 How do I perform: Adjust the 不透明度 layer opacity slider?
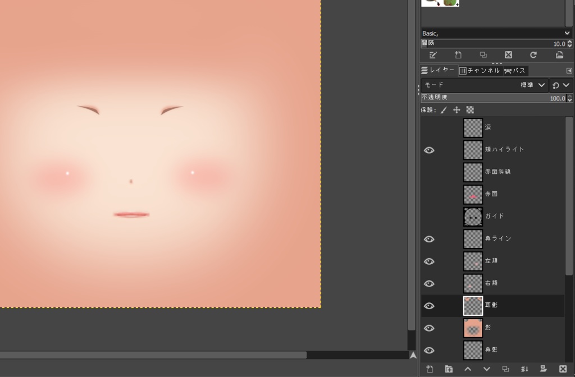[x=494, y=98]
